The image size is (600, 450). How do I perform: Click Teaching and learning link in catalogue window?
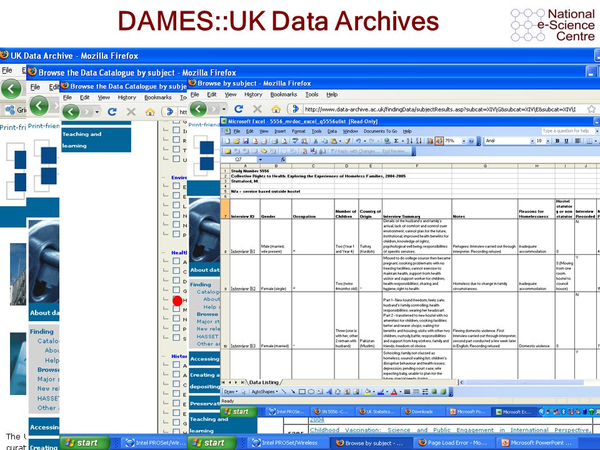(x=96, y=139)
